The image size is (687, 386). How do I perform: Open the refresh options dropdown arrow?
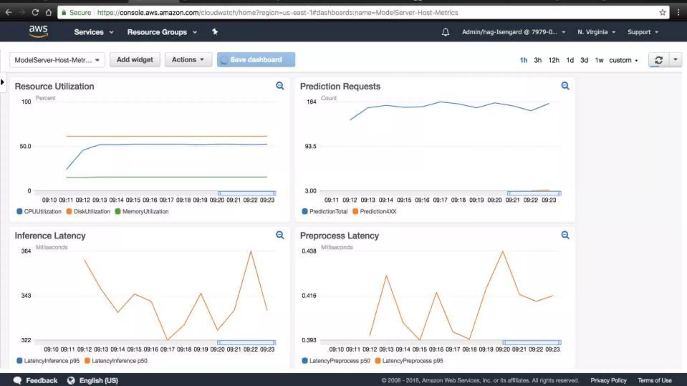tap(675, 60)
